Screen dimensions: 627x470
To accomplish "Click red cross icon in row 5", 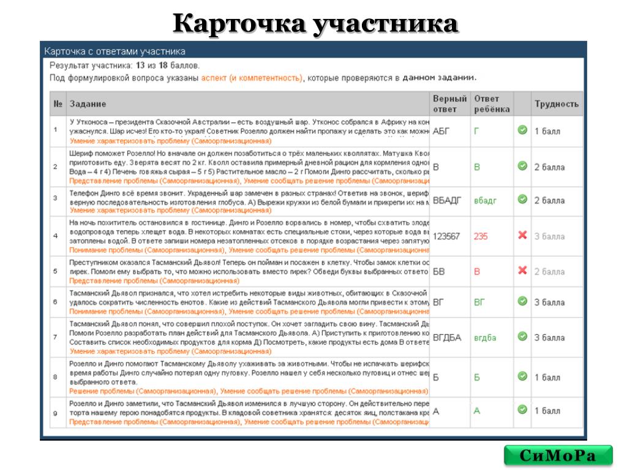I will (x=522, y=270).
